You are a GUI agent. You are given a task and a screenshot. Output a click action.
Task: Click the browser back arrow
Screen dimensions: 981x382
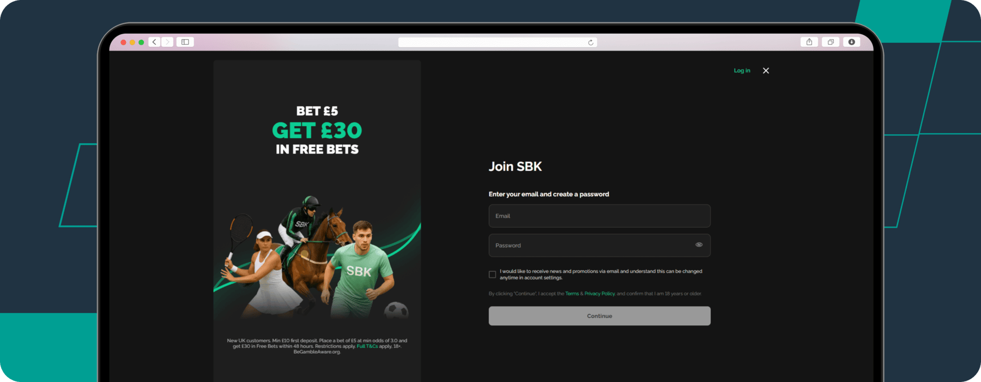click(x=155, y=42)
